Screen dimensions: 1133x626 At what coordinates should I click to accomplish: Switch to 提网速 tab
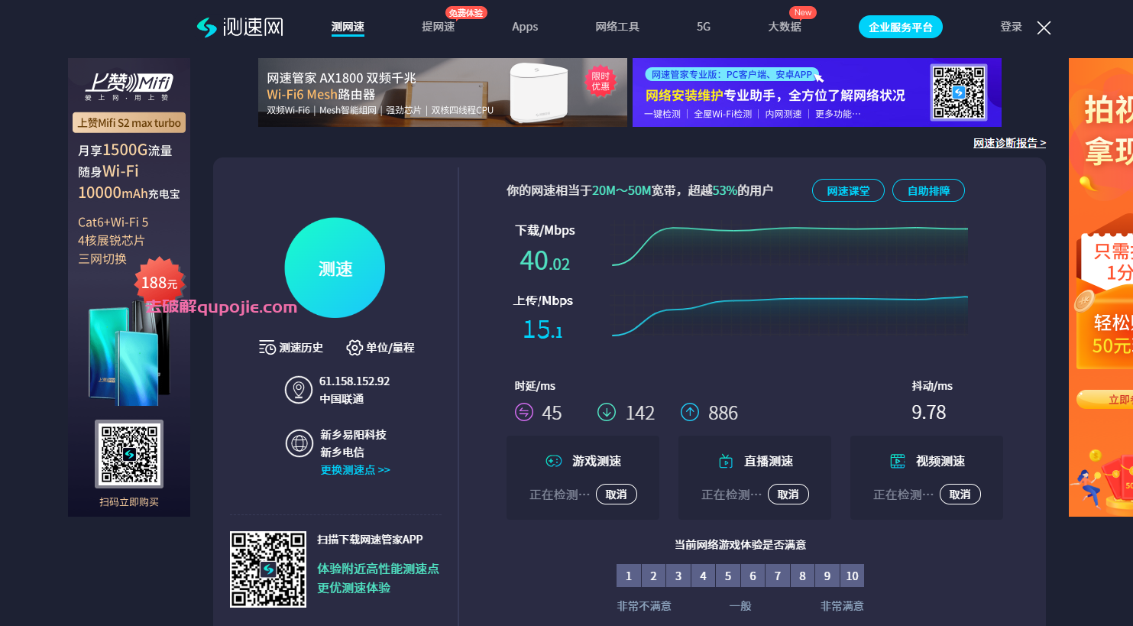click(438, 27)
